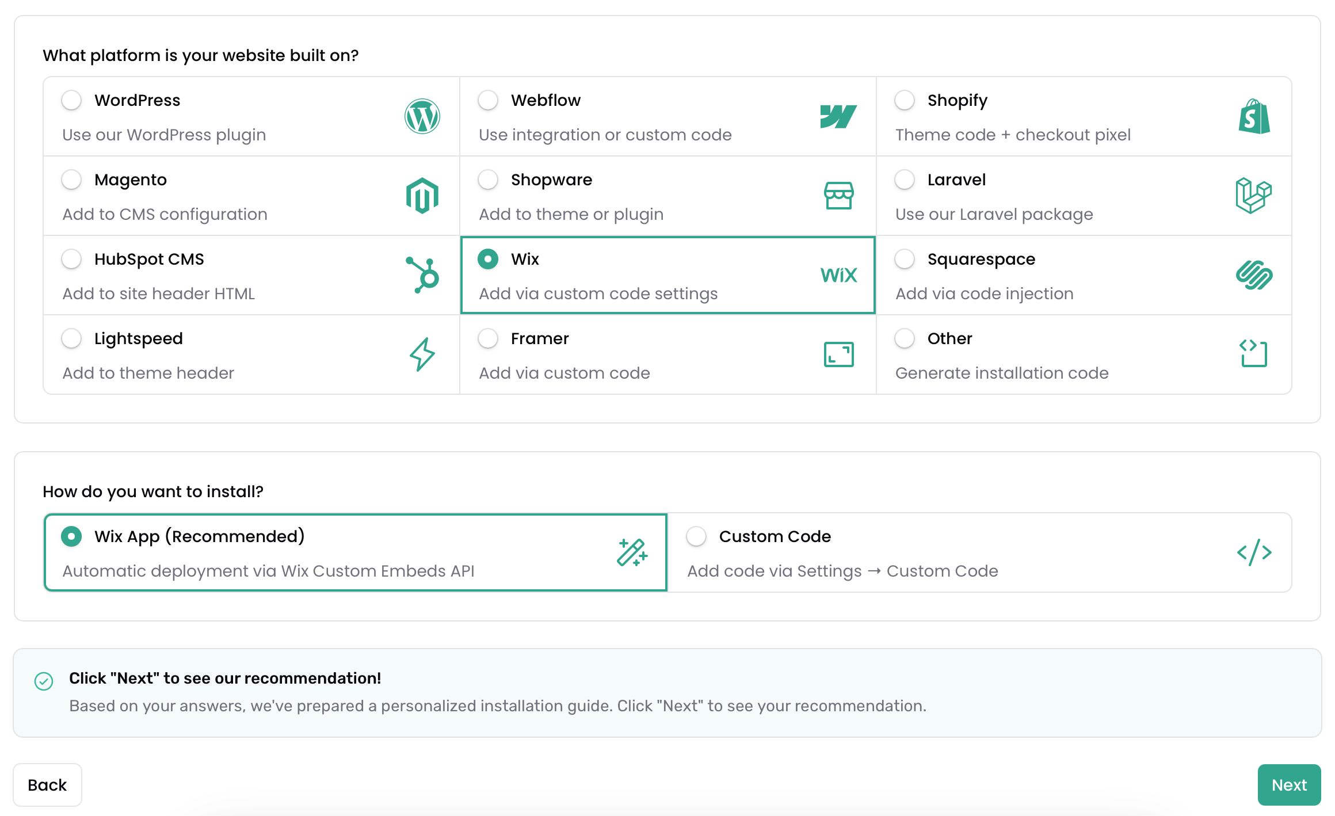The image size is (1335, 816).
Task: Click "Add to theme header" text
Action: click(x=148, y=373)
